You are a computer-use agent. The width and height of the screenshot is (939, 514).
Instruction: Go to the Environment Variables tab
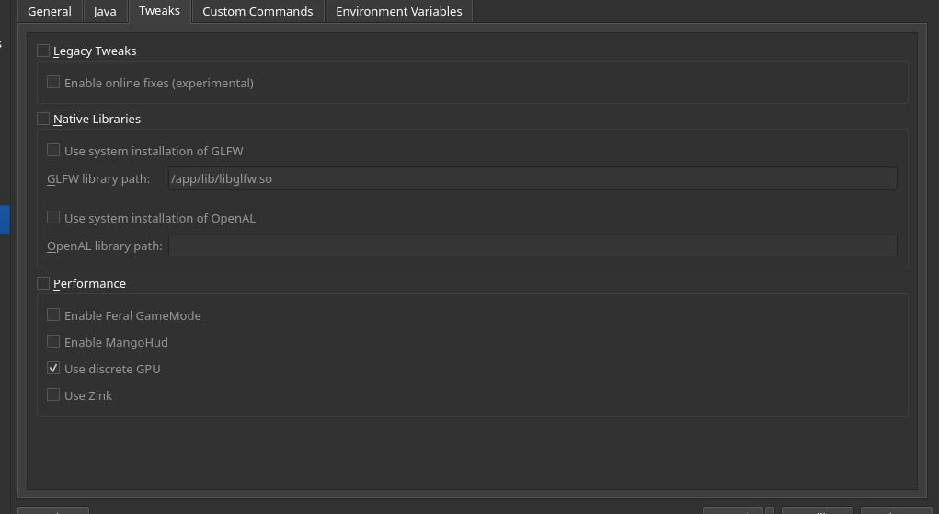399,11
